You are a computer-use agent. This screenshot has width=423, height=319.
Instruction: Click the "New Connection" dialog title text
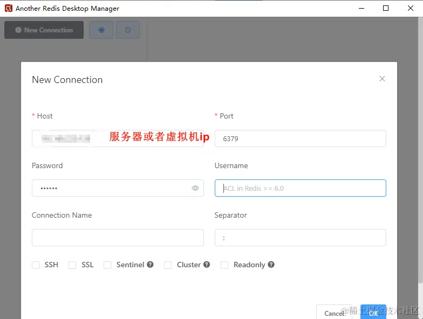pyautogui.click(x=67, y=80)
